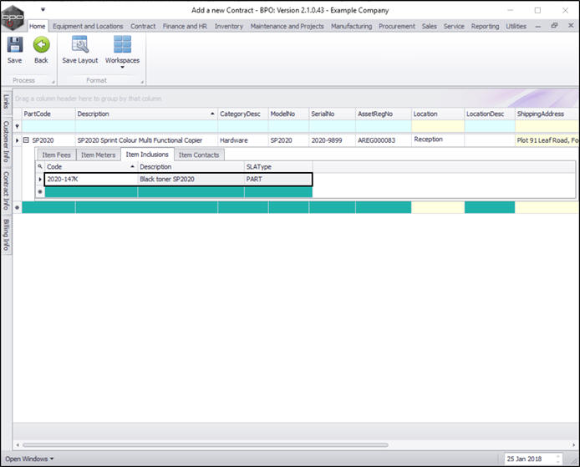Viewport: 580px width, 467px height.
Task: Select the PART SLAType cell
Action: click(278, 179)
